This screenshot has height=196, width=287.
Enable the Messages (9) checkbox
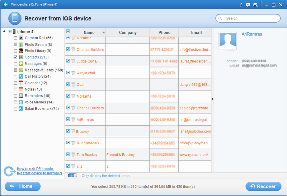pos(15,64)
